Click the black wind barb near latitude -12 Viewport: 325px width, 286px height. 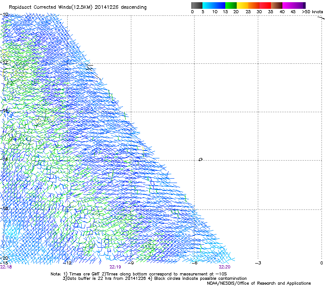pos(90,67)
